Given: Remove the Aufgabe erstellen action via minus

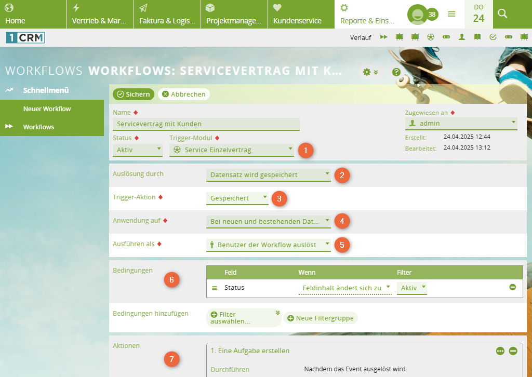Looking at the screenshot, I should pos(513,351).
